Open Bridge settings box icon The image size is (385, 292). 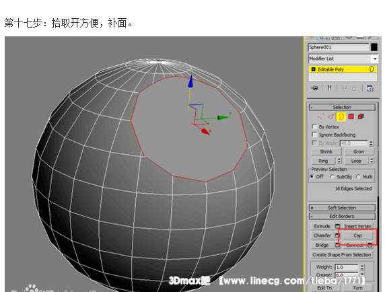click(337, 245)
